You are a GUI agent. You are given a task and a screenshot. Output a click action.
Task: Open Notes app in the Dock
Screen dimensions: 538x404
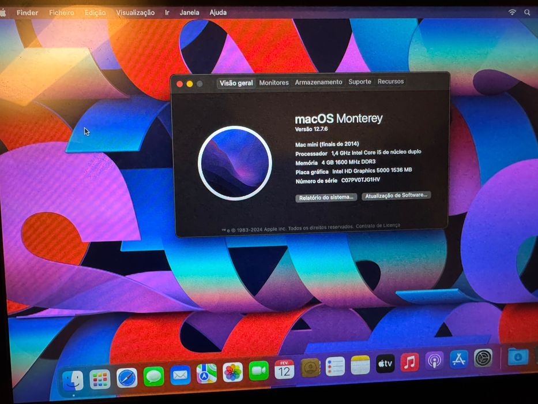pyautogui.click(x=360, y=365)
